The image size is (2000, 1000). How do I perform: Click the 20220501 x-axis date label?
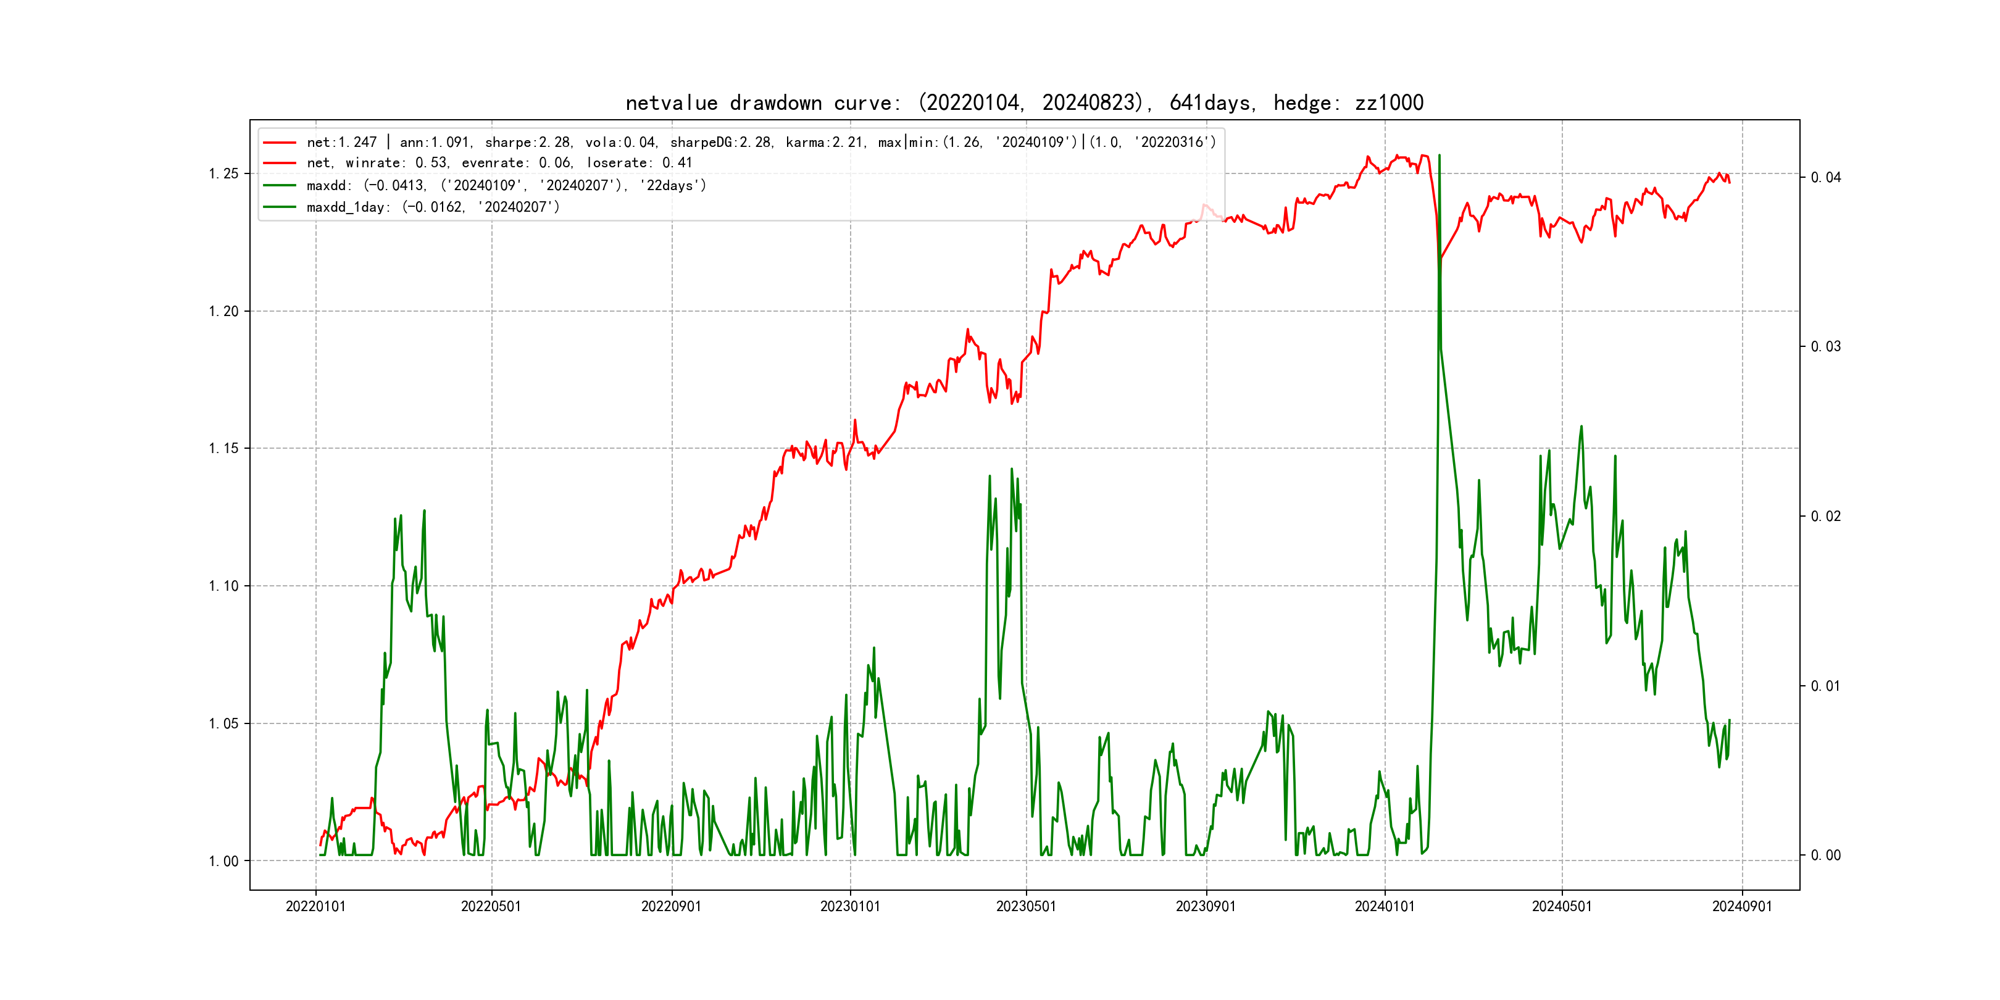(491, 907)
